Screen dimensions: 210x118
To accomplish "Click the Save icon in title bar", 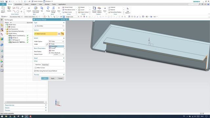I will coord(6,1).
